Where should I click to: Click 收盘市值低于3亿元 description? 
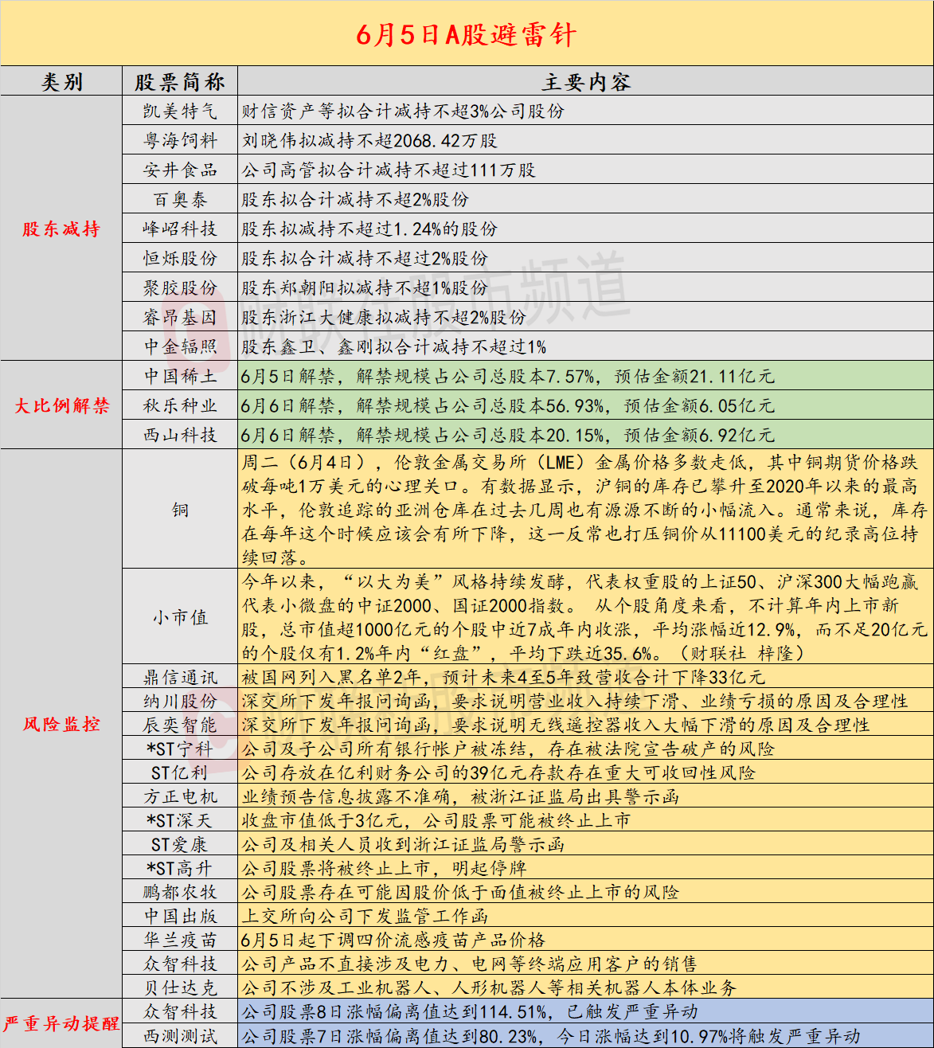[x=437, y=821]
